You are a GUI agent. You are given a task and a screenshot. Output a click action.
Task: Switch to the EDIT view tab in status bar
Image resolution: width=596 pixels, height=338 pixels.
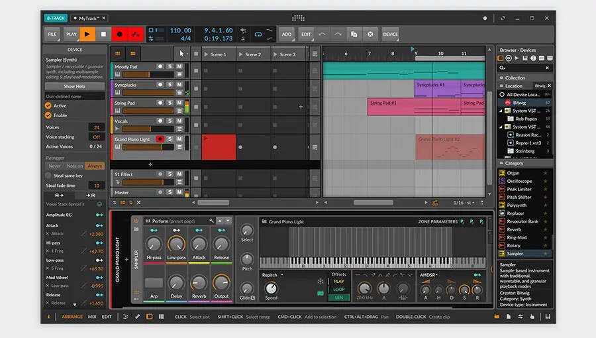107,316
